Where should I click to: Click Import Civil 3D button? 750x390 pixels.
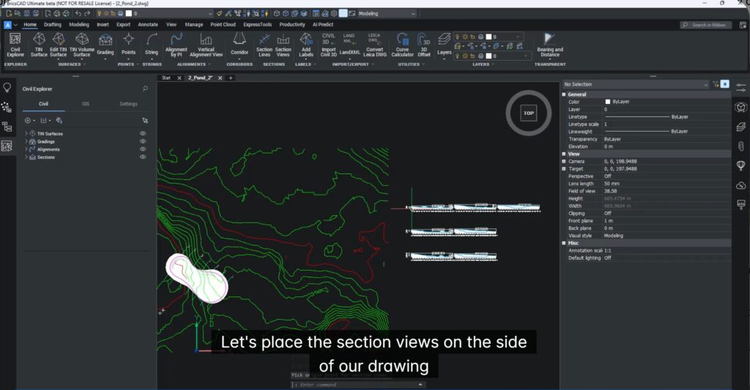[x=329, y=44]
